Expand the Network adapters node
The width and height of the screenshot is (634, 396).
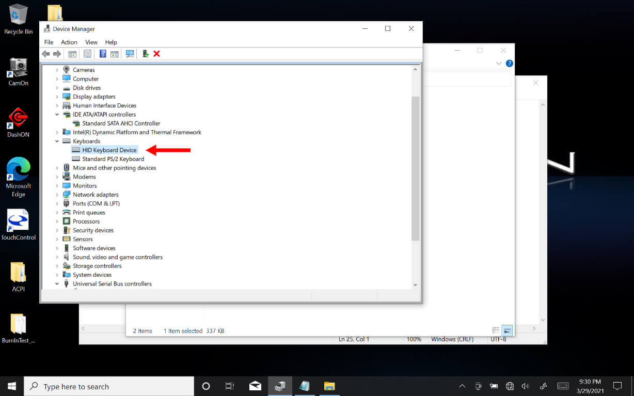tap(57, 195)
